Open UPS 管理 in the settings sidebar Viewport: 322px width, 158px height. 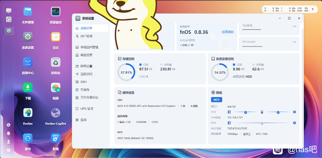[x=91, y=108]
